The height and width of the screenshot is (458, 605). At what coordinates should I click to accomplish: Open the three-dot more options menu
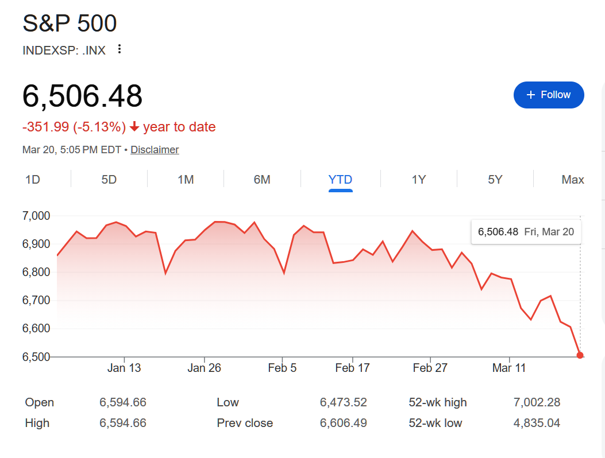[120, 49]
